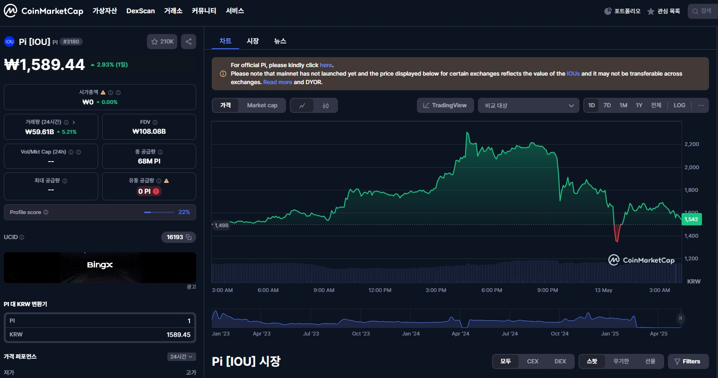This screenshot has height=378, width=718.
Task: Switch to the 시장 tab
Action: 253,41
